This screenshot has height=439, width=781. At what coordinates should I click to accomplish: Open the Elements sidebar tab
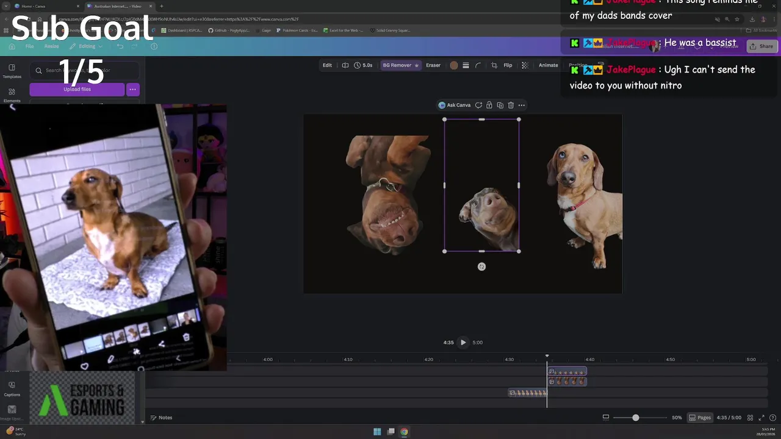[12, 96]
